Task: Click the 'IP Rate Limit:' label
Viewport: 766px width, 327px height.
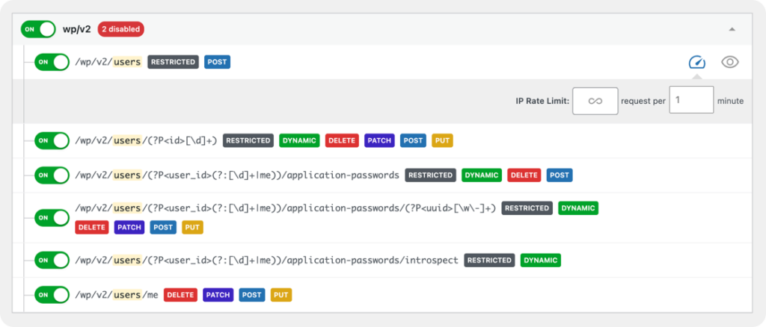Action: 542,101
